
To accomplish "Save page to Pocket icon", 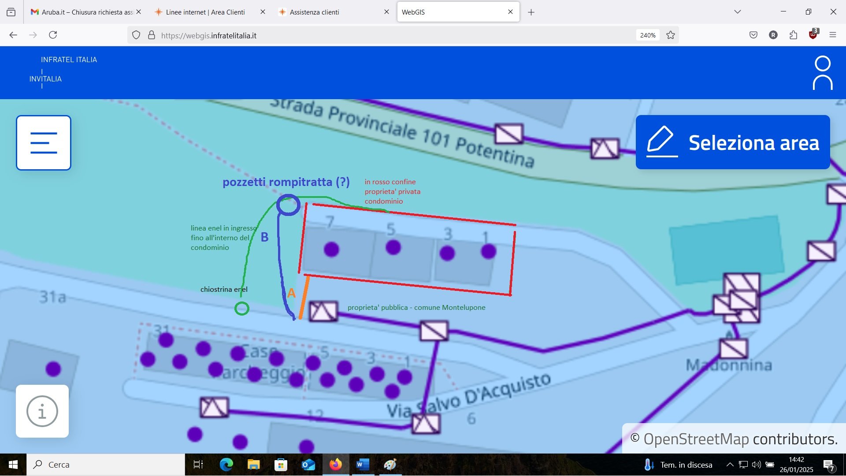I will (x=753, y=35).
